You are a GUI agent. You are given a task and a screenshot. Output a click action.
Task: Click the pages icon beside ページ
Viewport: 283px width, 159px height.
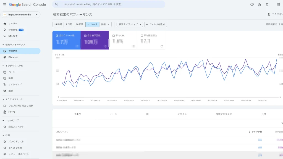coord(5,72)
